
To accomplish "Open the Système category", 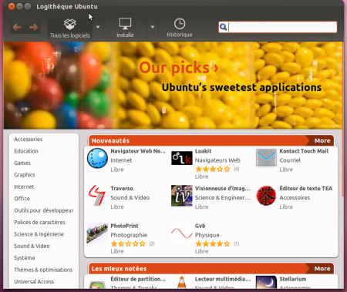I will point(25,258).
